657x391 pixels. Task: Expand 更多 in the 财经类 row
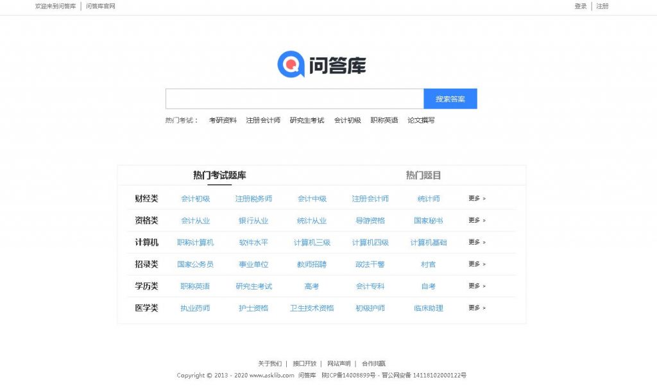[x=477, y=198]
